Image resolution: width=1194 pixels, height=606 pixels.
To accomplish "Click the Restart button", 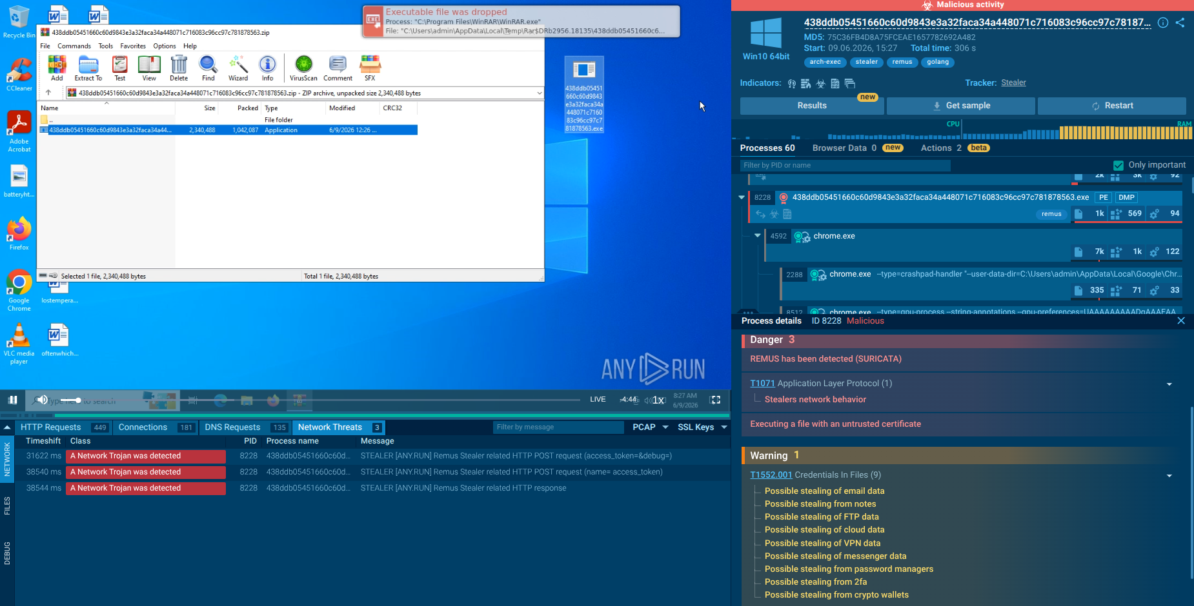I will point(1112,106).
